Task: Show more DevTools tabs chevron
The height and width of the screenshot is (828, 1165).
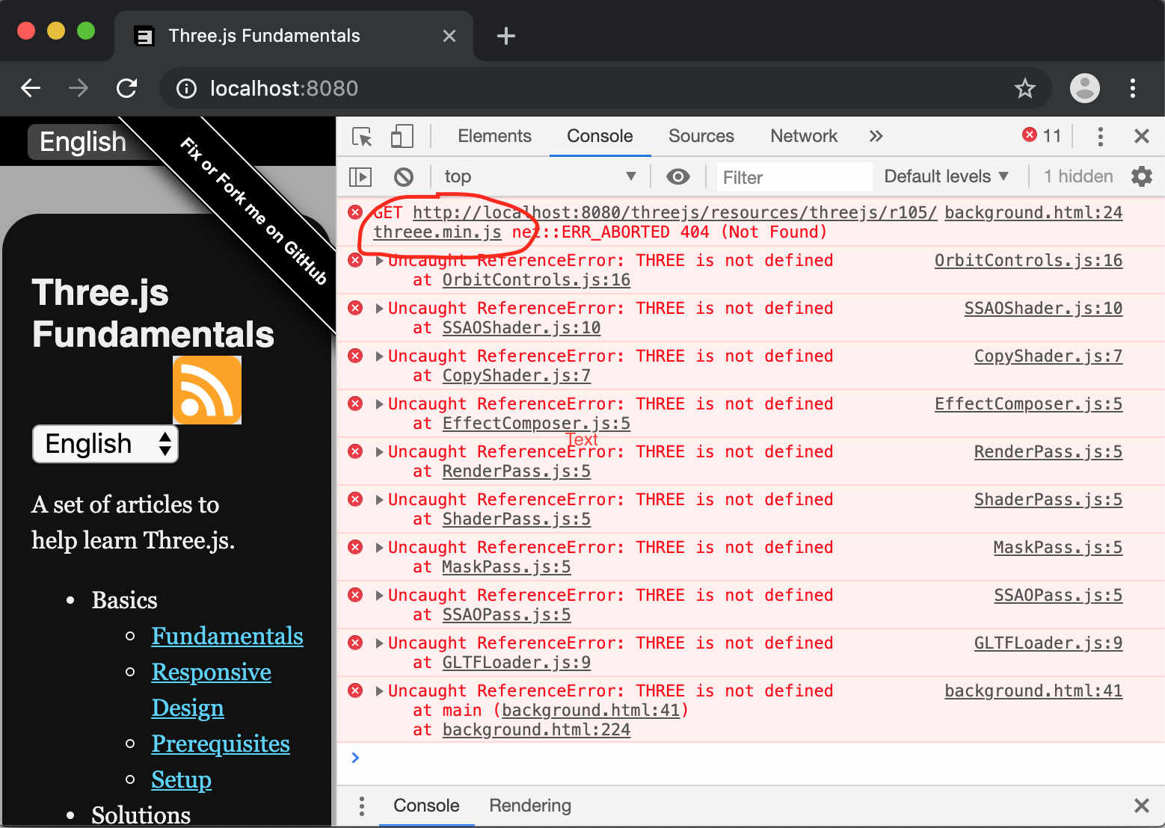Action: [876, 137]
